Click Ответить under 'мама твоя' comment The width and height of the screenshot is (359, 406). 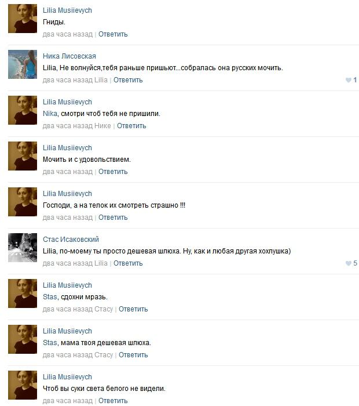click(133, 355)
